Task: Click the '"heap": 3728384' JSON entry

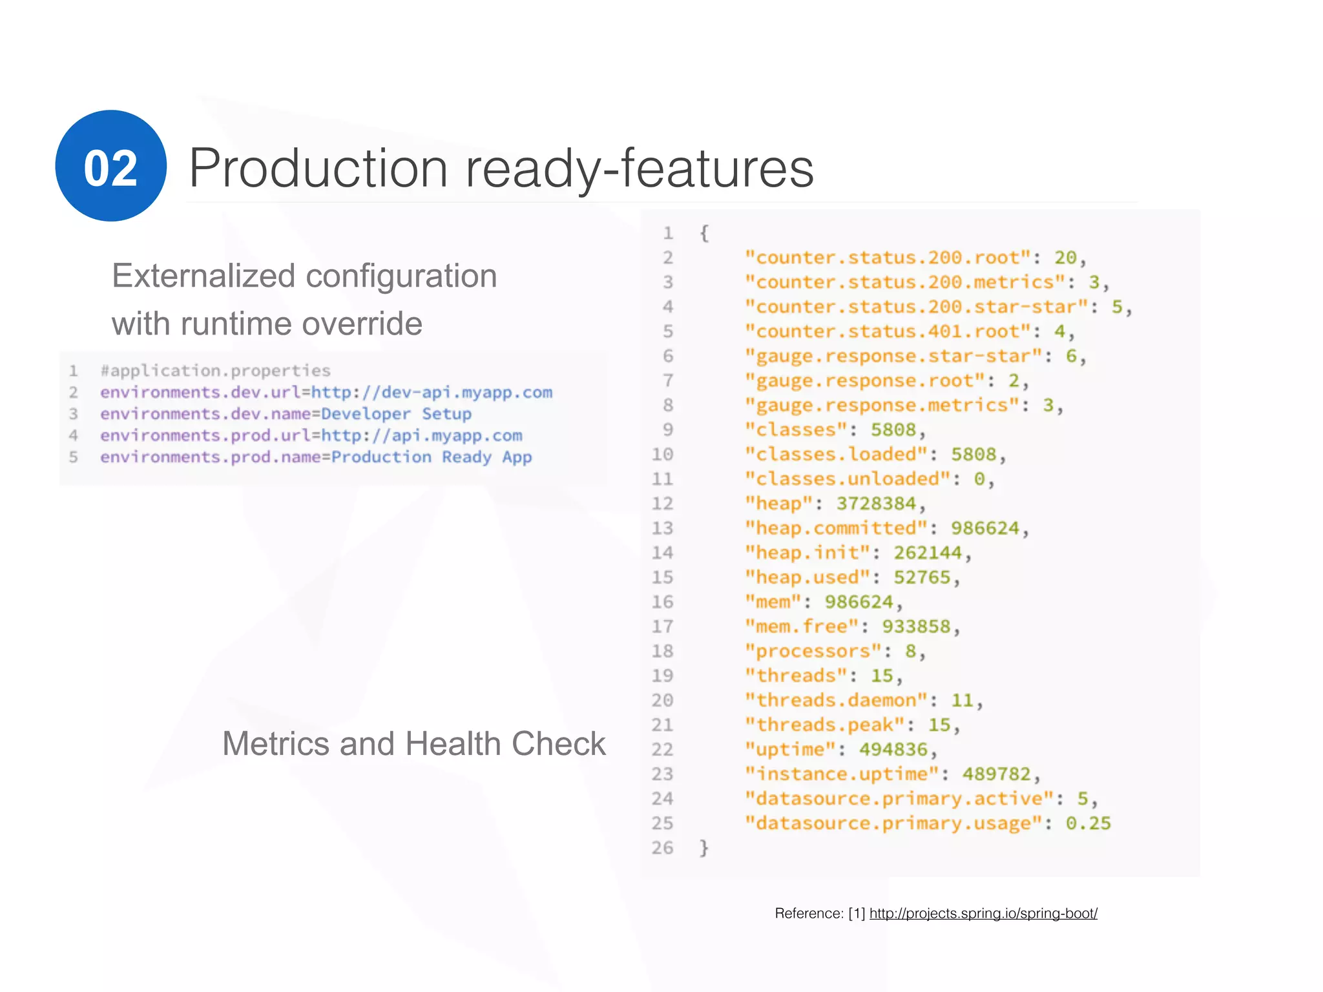Action: click(835, 503)
